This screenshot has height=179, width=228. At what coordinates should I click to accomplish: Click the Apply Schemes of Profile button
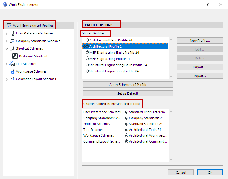pyautogui.click(x=128, y=85)
